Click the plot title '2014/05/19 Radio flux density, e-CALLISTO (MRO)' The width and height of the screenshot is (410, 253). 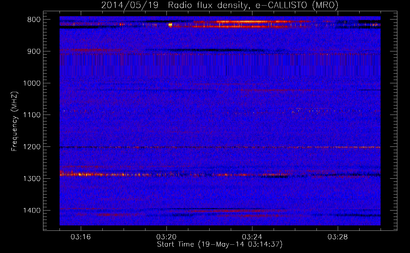[220, 5]
